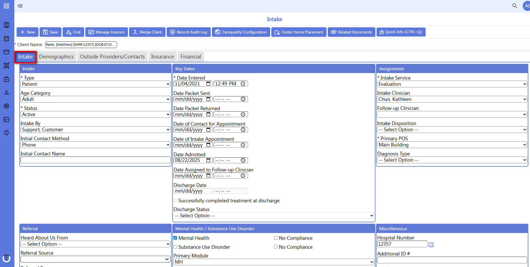Open the settings gear in the left sidebar
Viewport: 530px width, 267px height.
(x=6, y=106)
